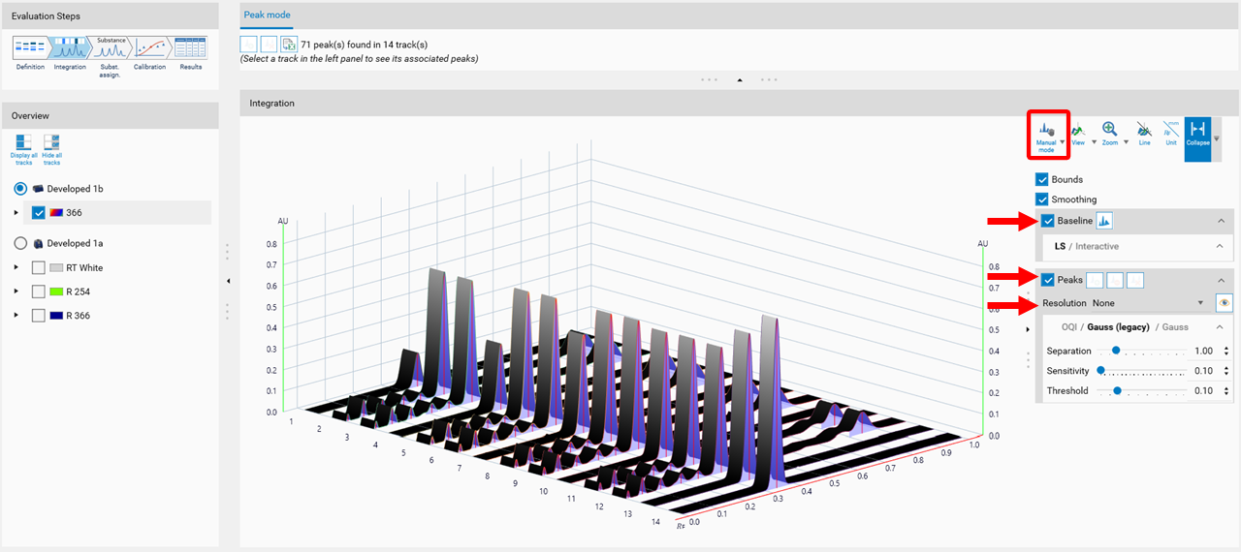The height and width of the screenshot is (552, 1241).
Task: Expand the R 254 tree node
Action: point(16,291)
